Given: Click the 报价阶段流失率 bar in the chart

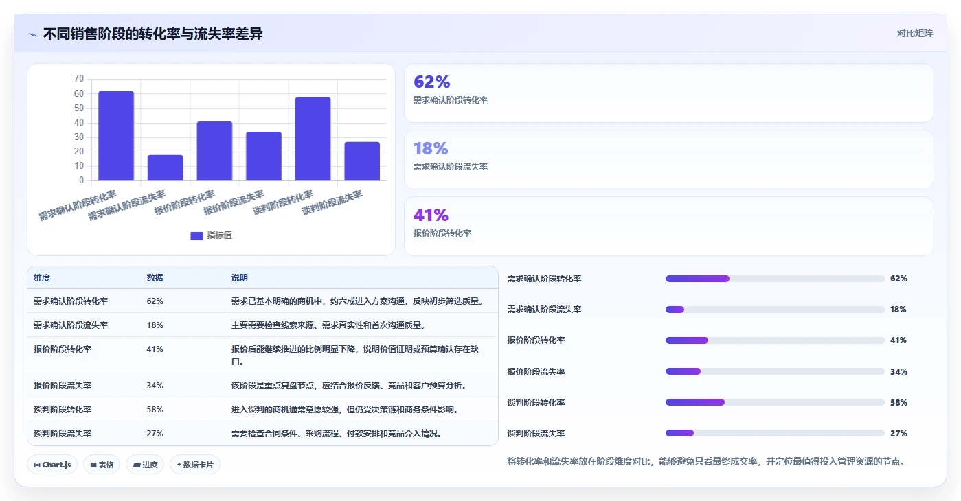Looking at the screenshot, I should click(x=264, y=156).
